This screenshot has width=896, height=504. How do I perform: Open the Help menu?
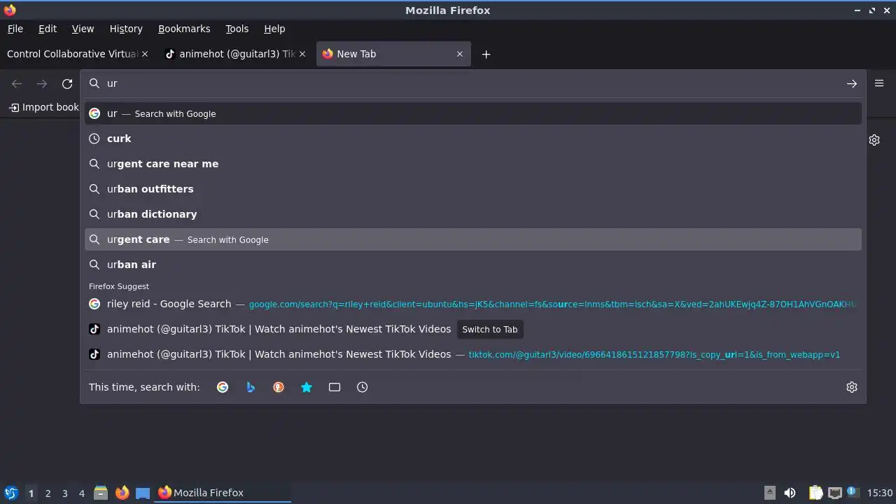tap(274, 29)
